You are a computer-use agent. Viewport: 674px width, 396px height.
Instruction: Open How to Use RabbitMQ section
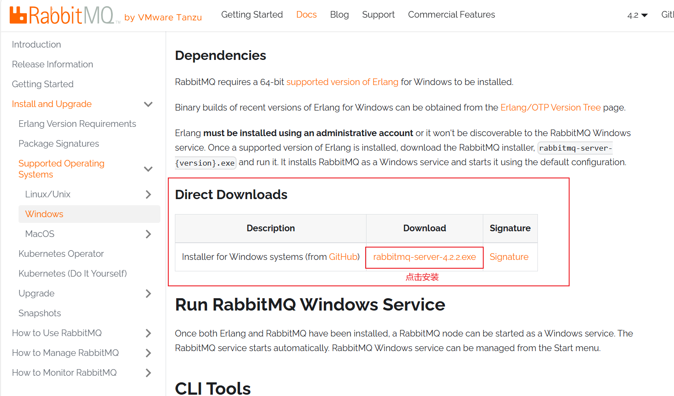(x=57, y=333)
